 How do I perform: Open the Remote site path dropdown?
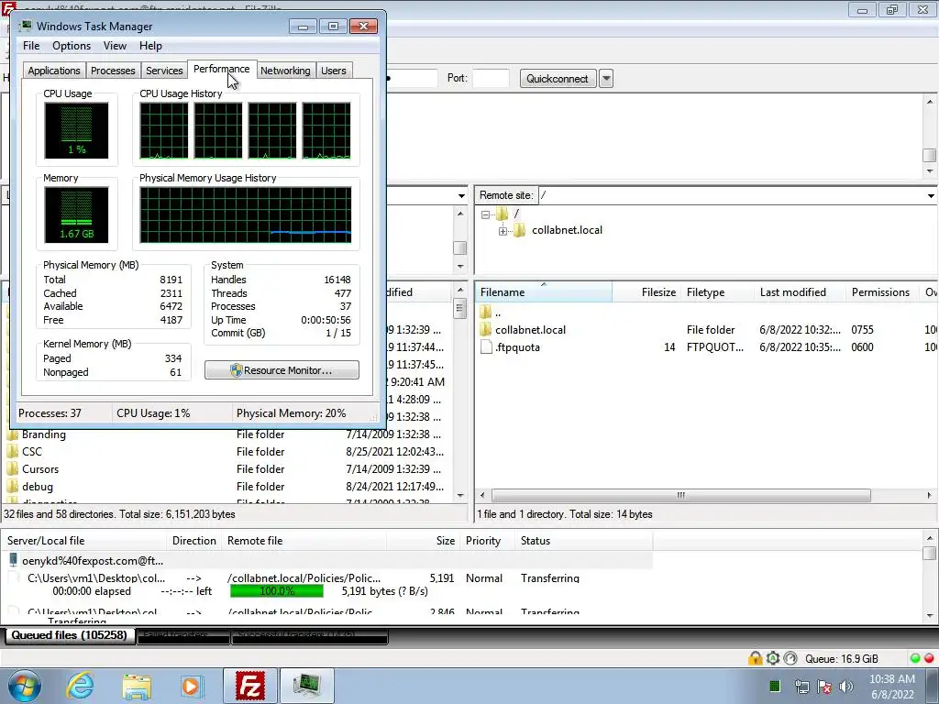(x=931, y=196)
